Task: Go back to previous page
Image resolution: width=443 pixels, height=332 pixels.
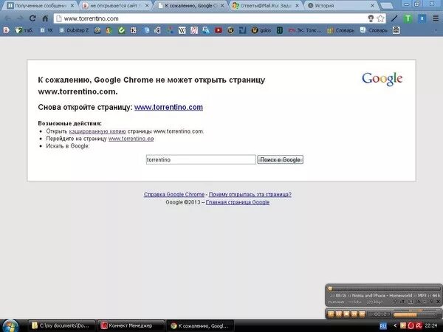Action: (x=7, y=18)
